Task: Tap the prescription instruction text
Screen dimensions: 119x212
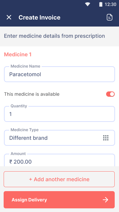Action: tap(54, 36)
